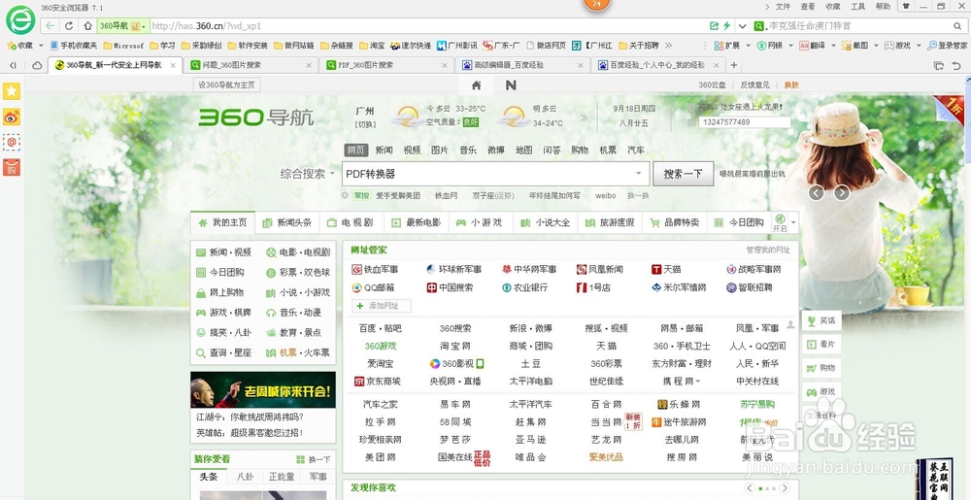Show previous banner image arrow
Image resolution: width=971 pixels, height=500 pixels.
click(817, 193)
